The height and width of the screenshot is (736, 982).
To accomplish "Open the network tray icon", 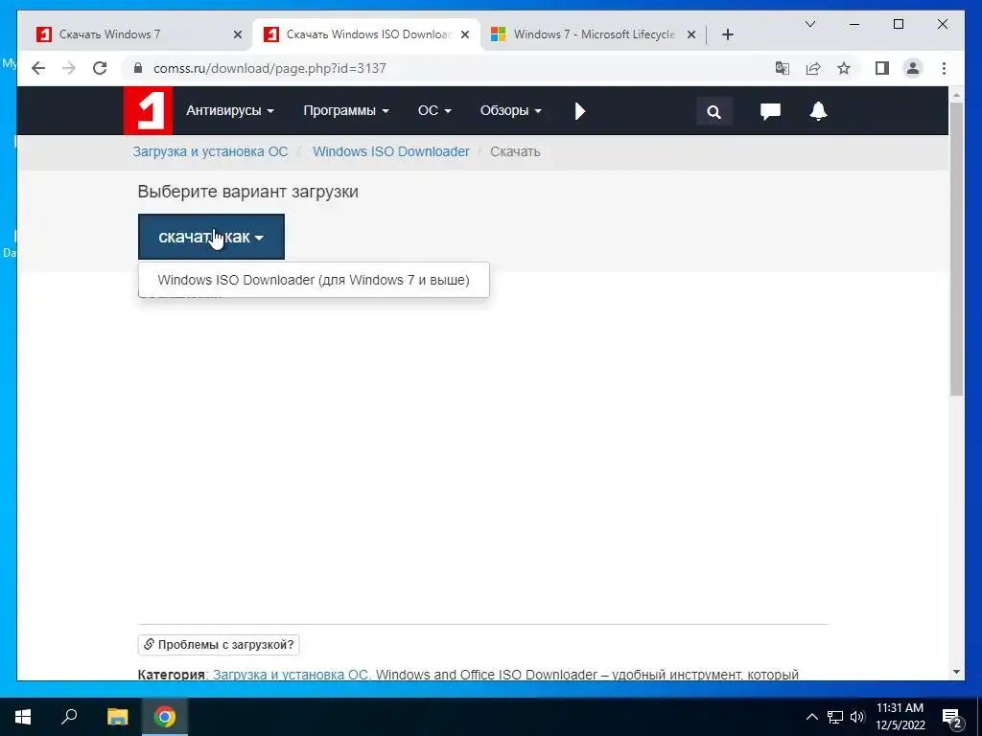I will 835,717.
